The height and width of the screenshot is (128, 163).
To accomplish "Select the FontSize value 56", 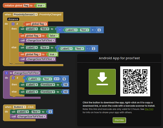I will point(65,85).
